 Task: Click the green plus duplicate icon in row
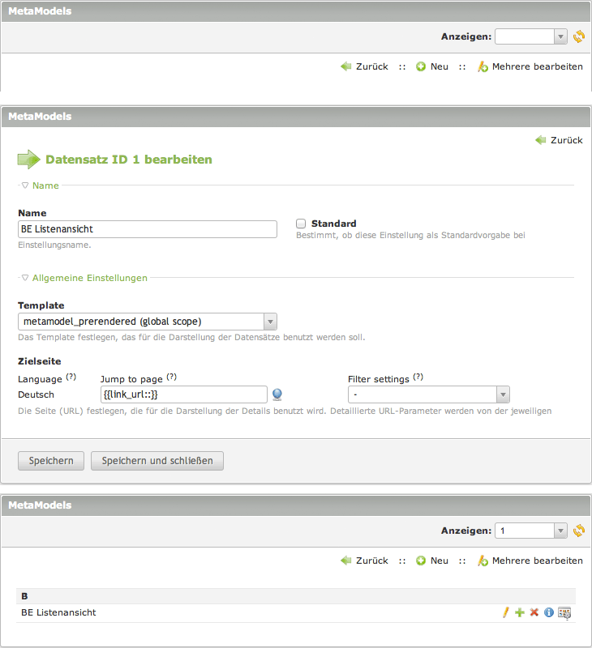(x=519, y=612)
